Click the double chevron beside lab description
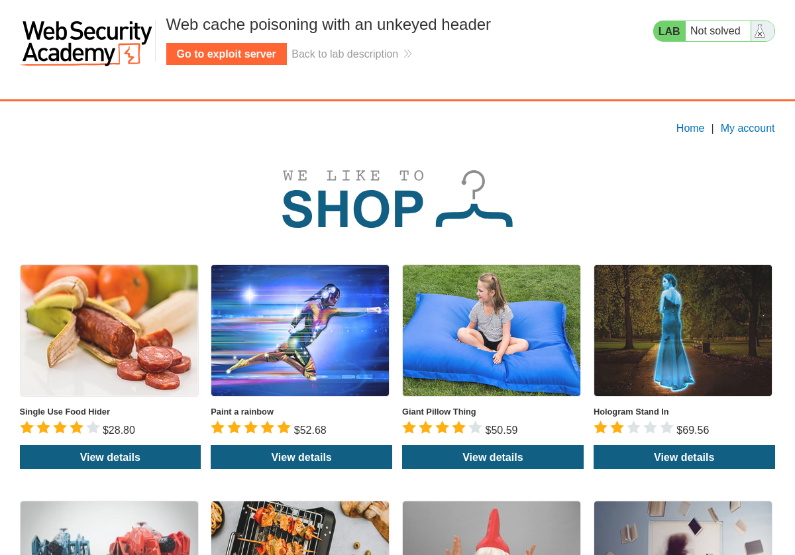The image size is (795, 555). point(407,54)
